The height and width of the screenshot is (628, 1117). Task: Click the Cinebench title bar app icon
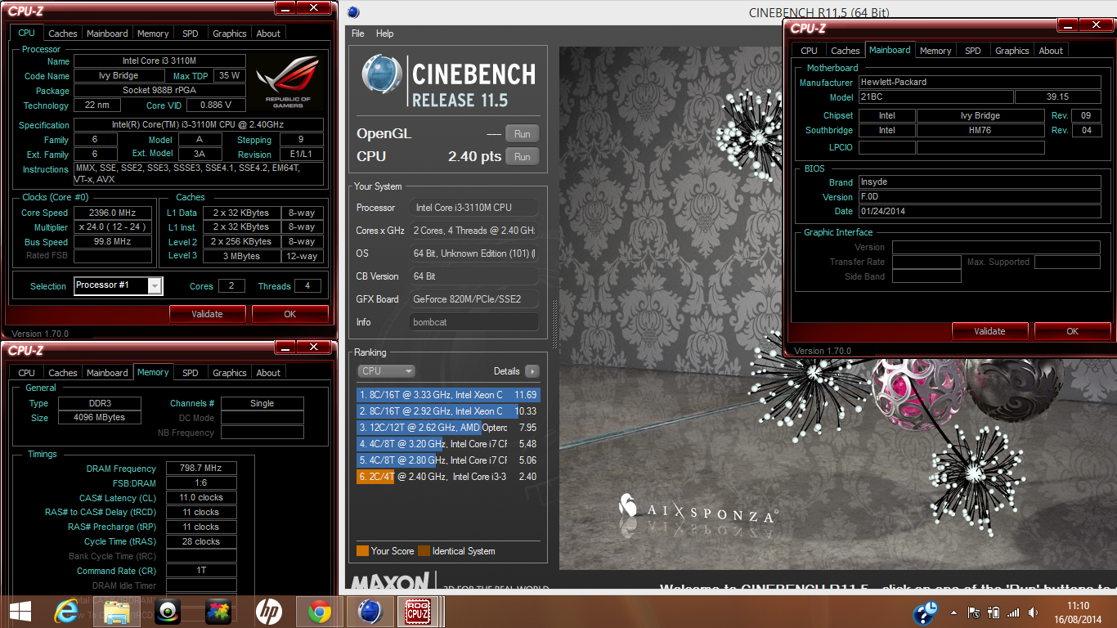coord(353,12)
